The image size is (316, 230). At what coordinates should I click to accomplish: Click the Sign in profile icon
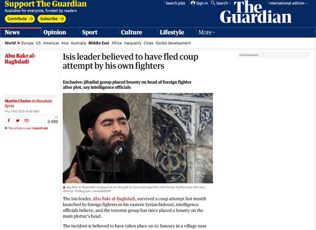tap(193, 3)
